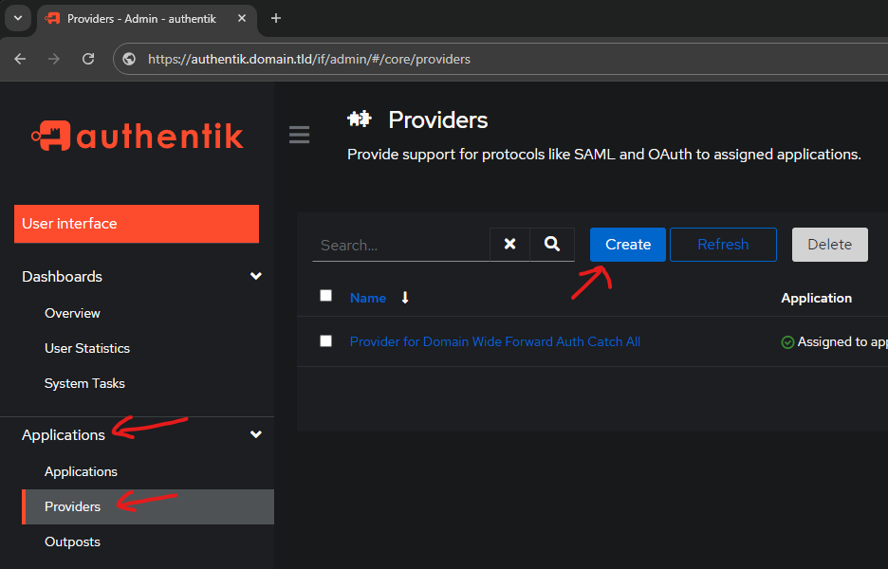The image size is (888, 569).
Task: Toggle the sidebar hamburger menu
Action: tap(299, 135)
